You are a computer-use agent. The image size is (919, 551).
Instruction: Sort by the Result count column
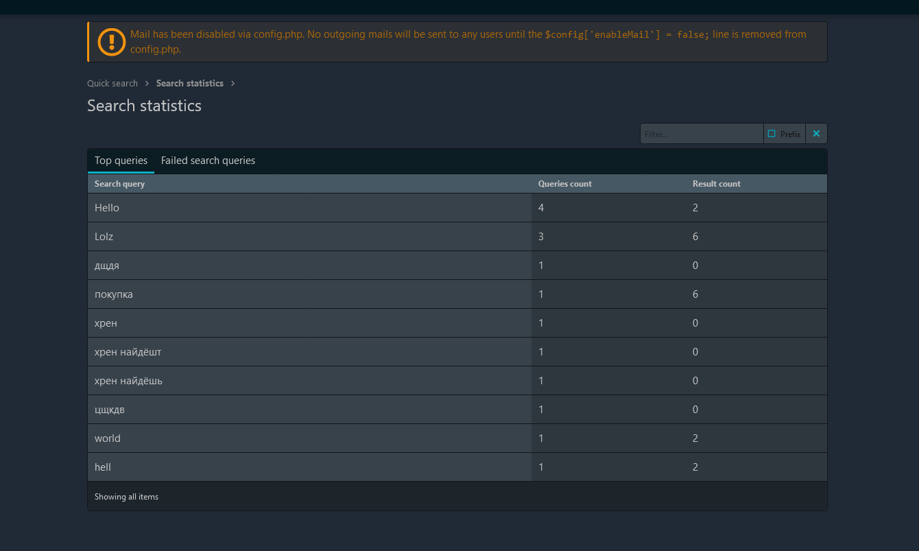[716, 183]
